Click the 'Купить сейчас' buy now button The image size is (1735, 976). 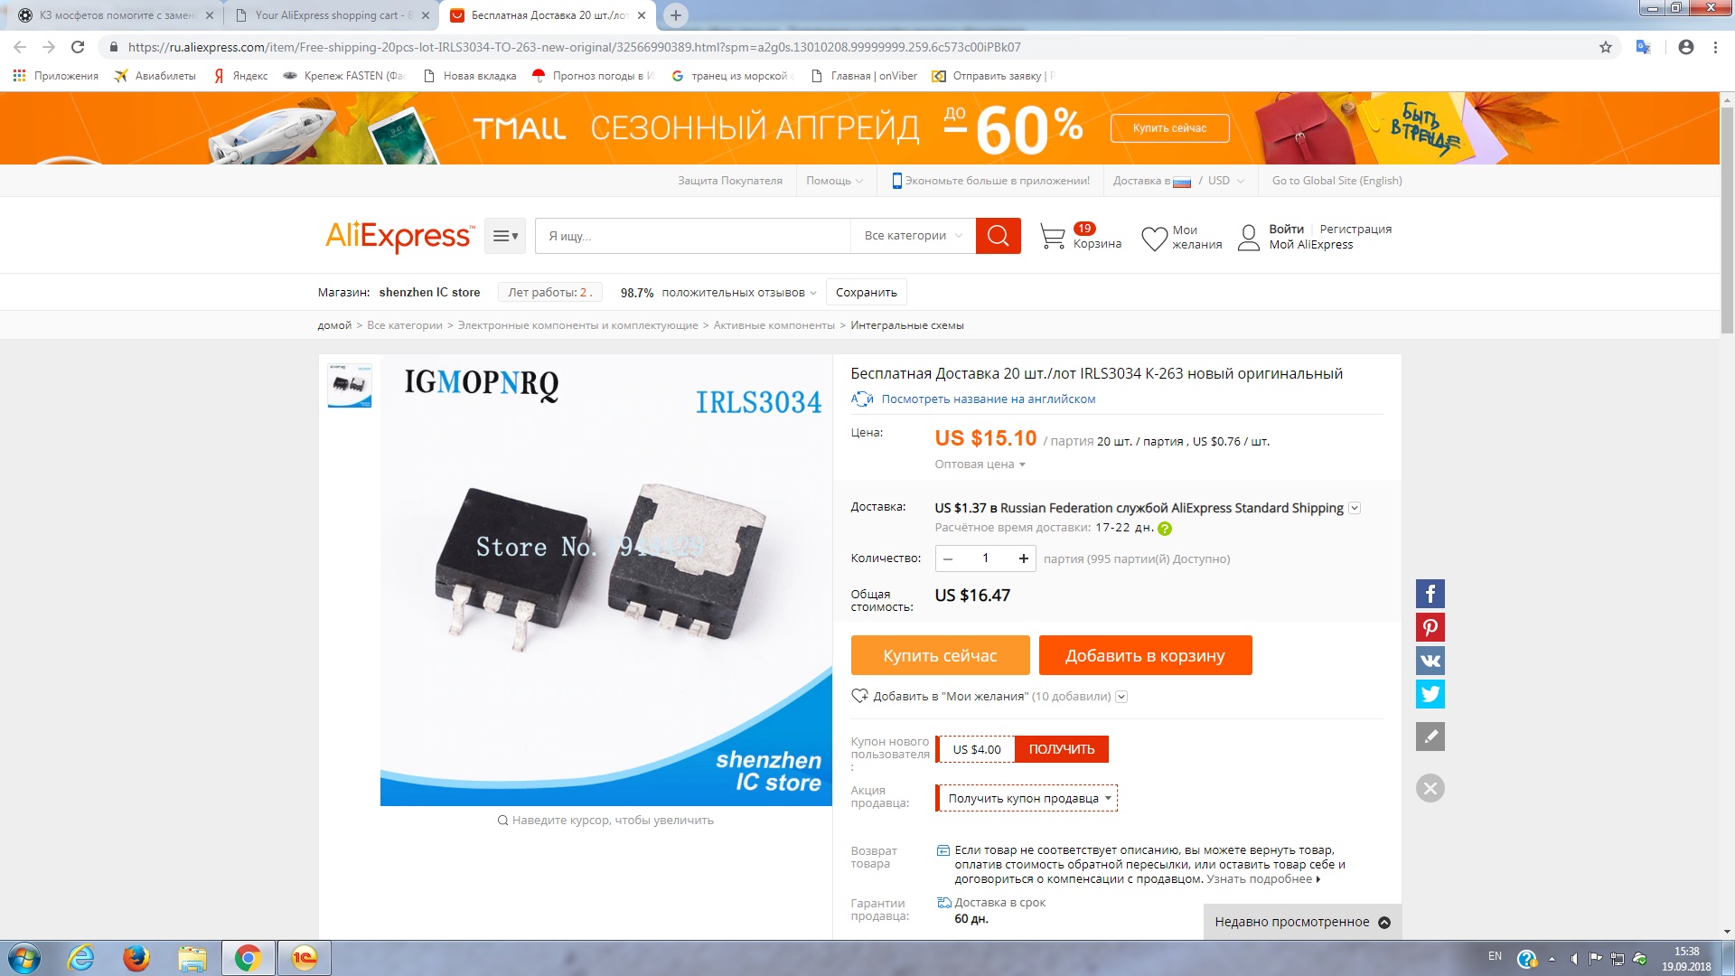[x=940, y=655]
